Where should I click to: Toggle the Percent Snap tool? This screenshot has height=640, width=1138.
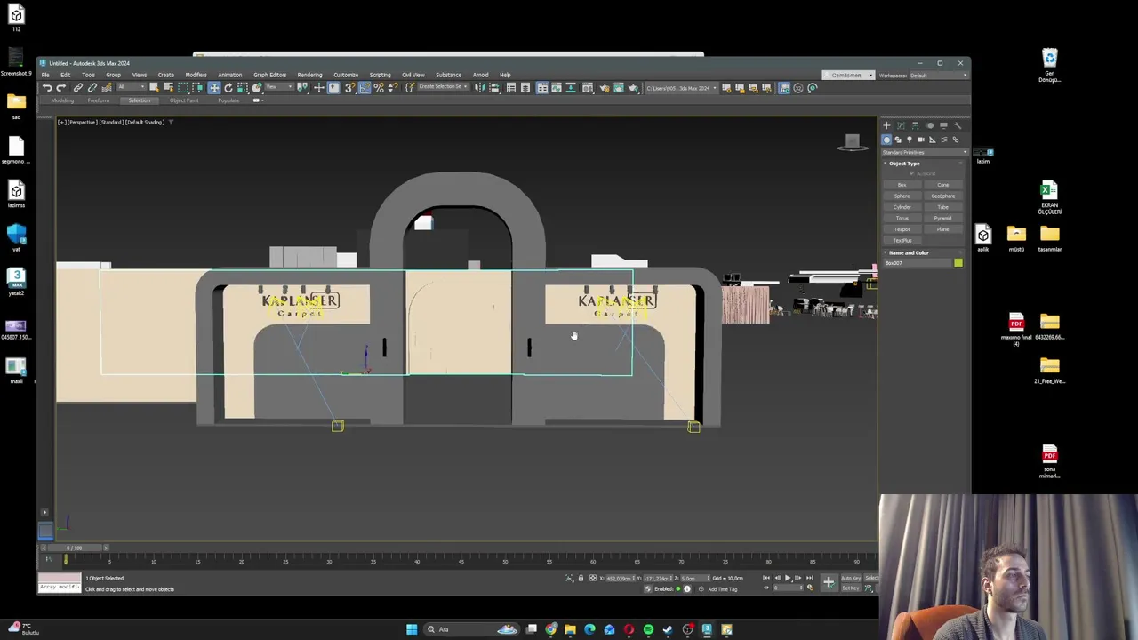379,88
